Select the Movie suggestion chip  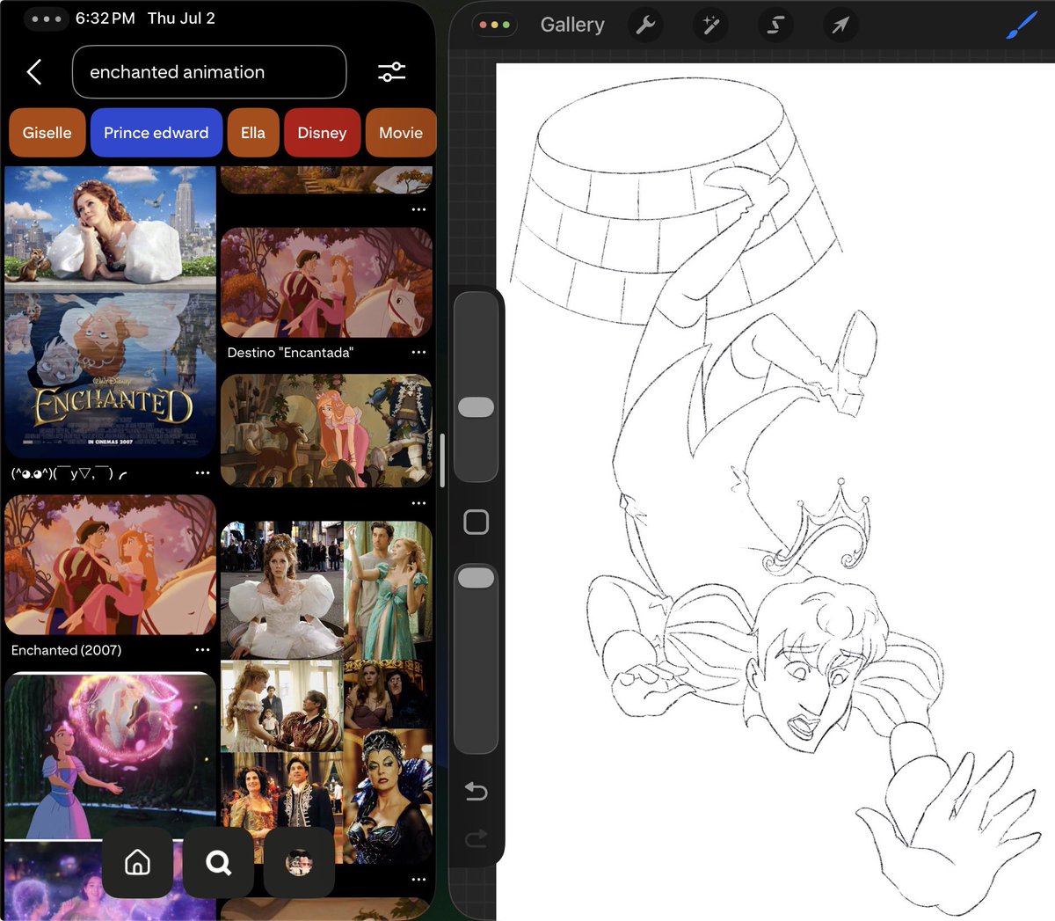[401, 133]
